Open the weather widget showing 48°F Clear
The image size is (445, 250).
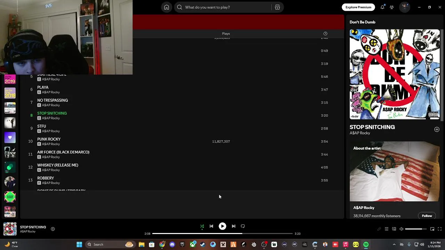(x=11, y=244)
